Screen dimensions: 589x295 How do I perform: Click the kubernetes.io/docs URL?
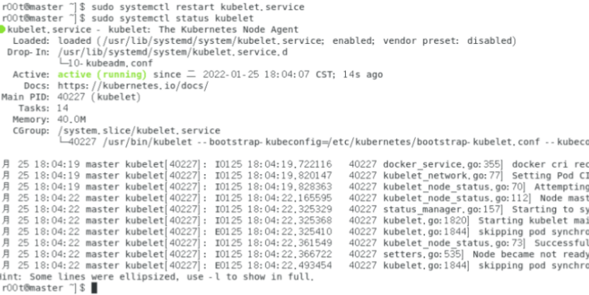[x=133, y=86]
